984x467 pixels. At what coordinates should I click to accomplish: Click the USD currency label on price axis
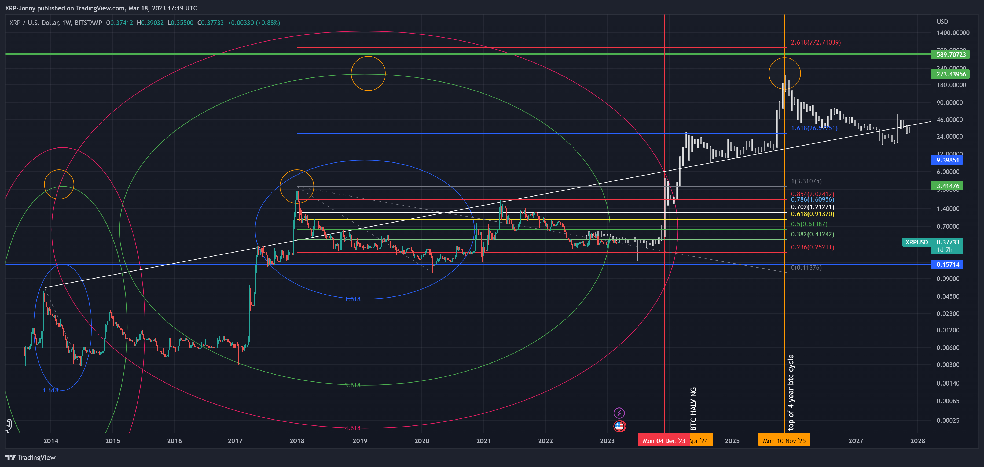click(942, 22)
